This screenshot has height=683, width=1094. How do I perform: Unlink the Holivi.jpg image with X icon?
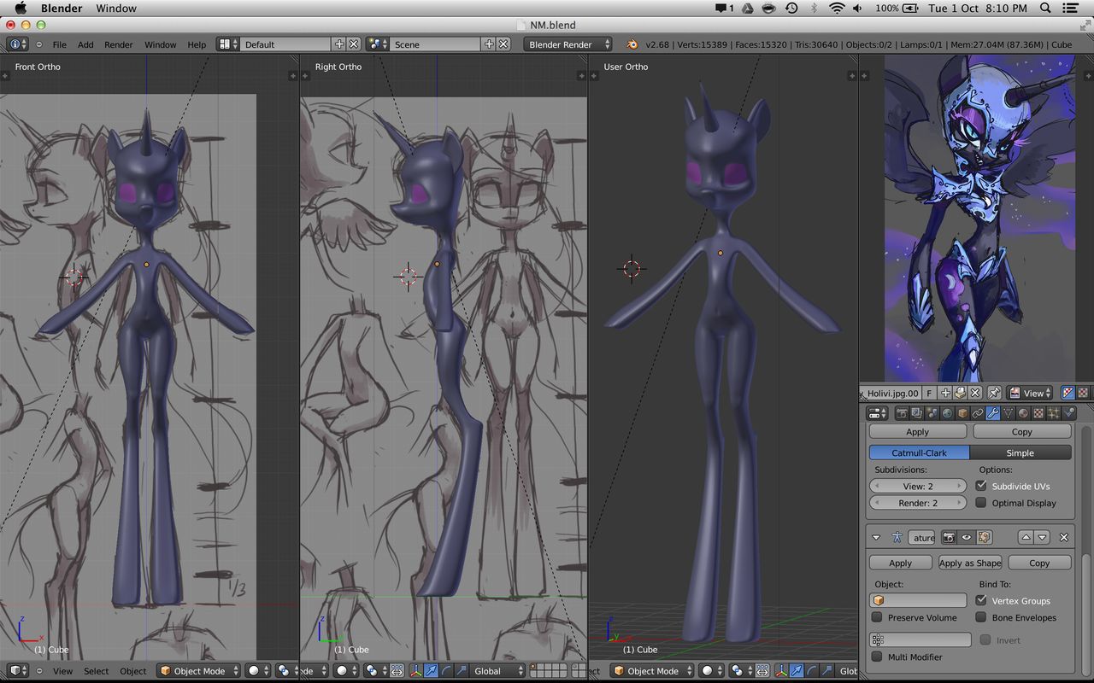(975, 393)
